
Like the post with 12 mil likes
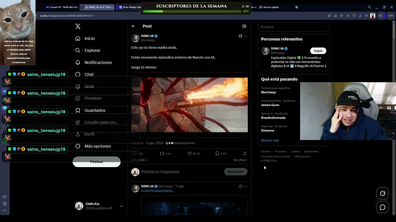(x=190, y=153)
